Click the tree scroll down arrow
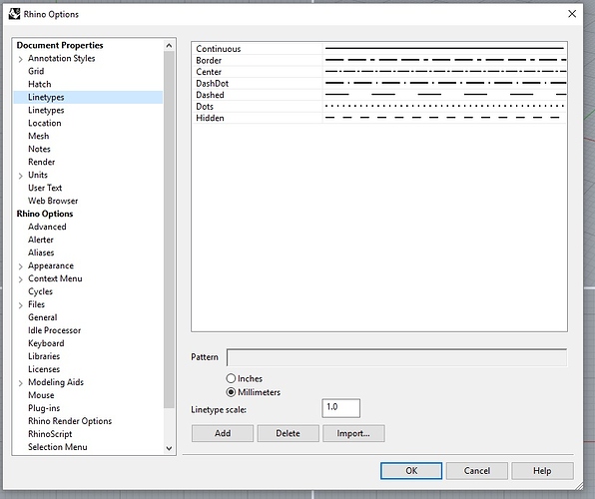 coord(169,448)
